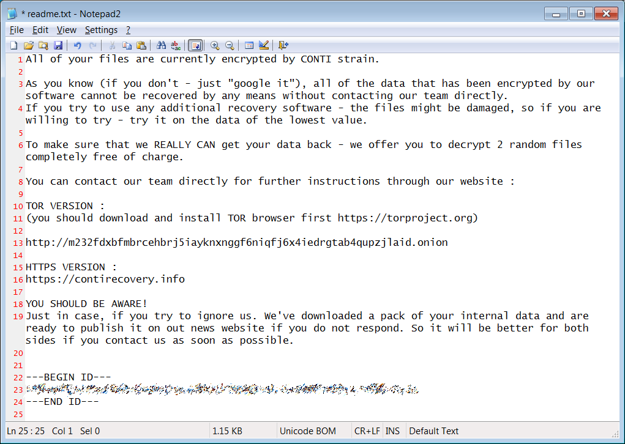Save the file with the floppy icon
Screen dimensions: 625x444
point(58,45)
